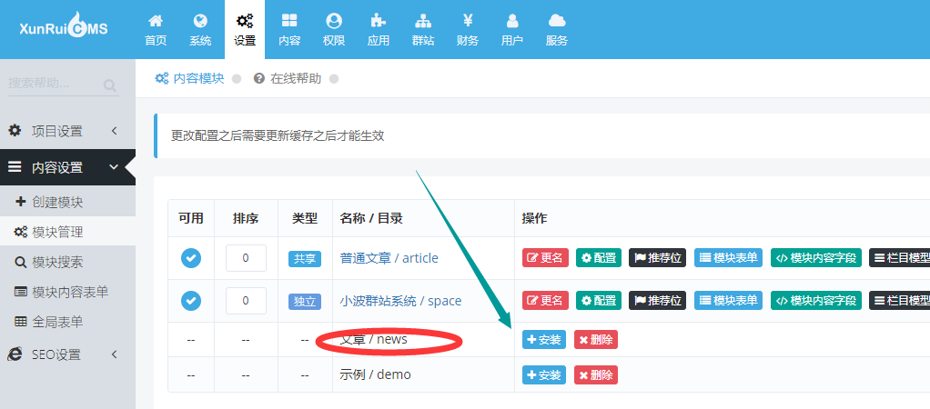Open the 系统 globe icon menu
The height and width of the screenshot is (409, 930).
(x=200, y=30)
